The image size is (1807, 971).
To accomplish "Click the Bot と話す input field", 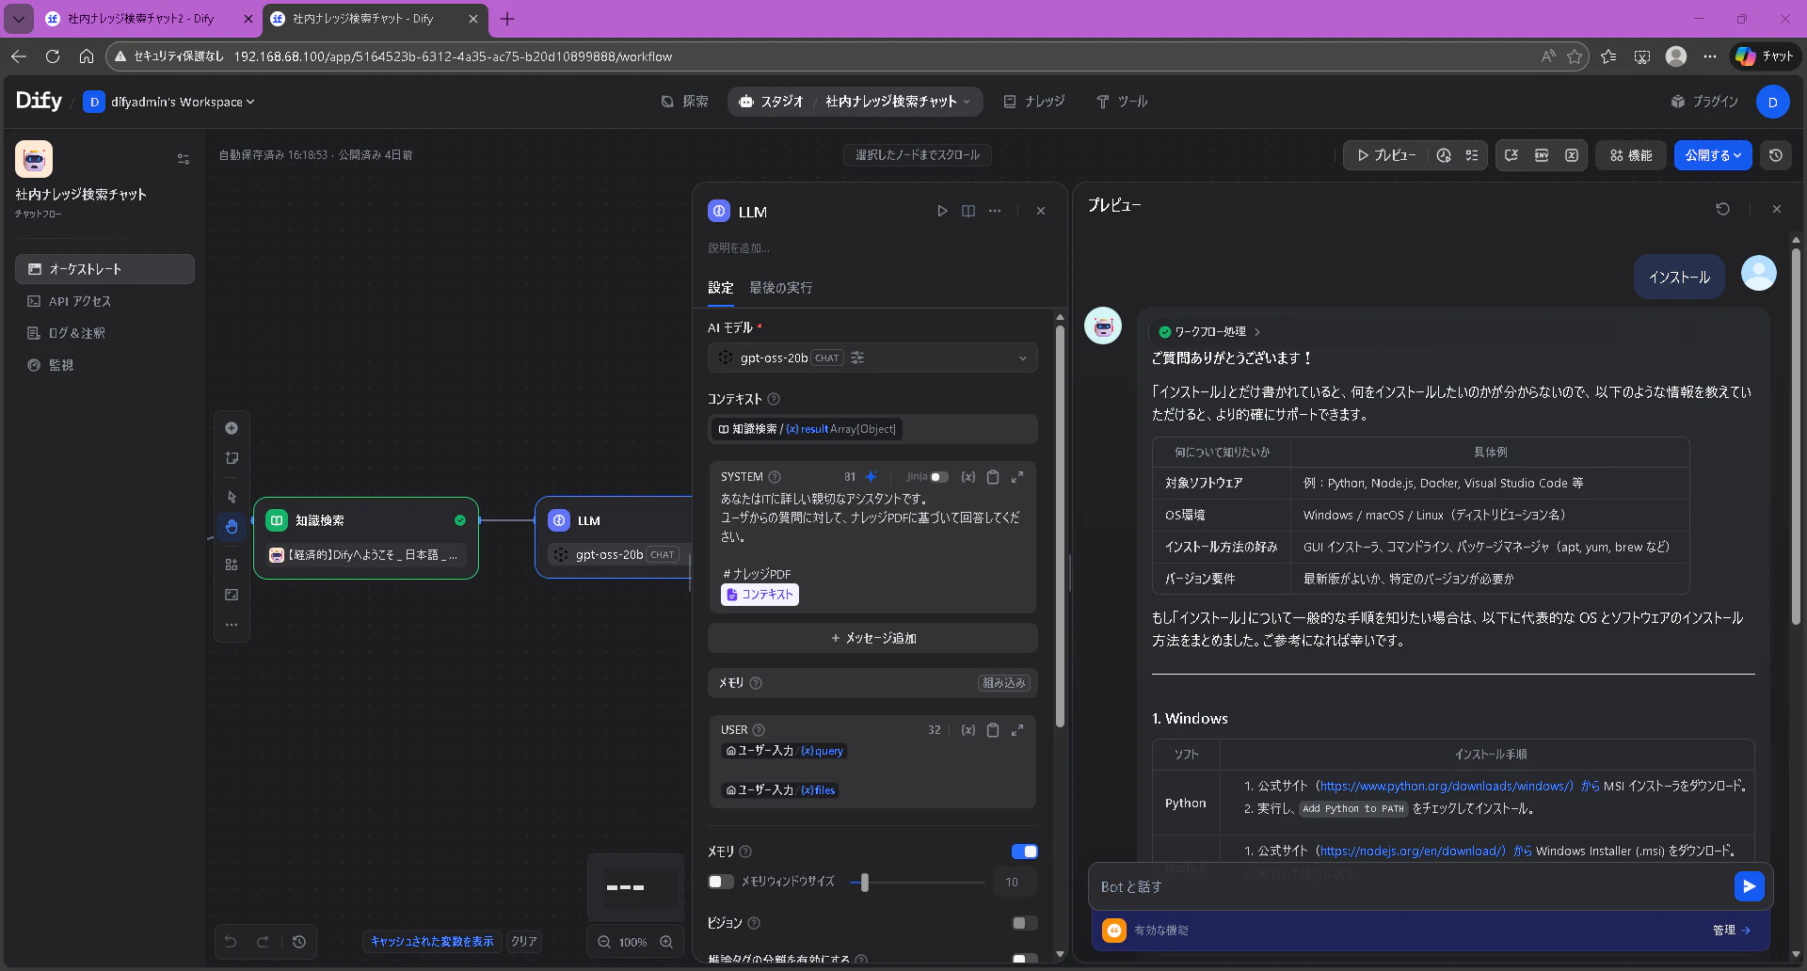I will [1412, 886].
